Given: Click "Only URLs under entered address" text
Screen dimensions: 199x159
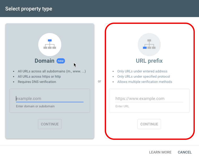Looking at the screenshot, I should (x=142, y=71).
